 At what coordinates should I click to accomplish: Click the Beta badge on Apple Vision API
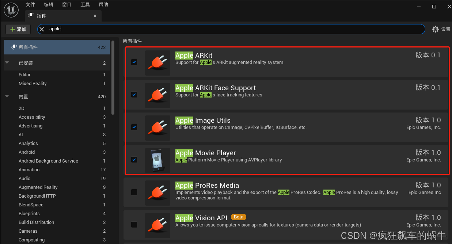click(239, 217)
